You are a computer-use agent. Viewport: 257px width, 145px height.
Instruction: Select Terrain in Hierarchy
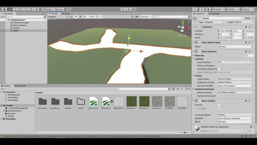click(x=16, y=28)
